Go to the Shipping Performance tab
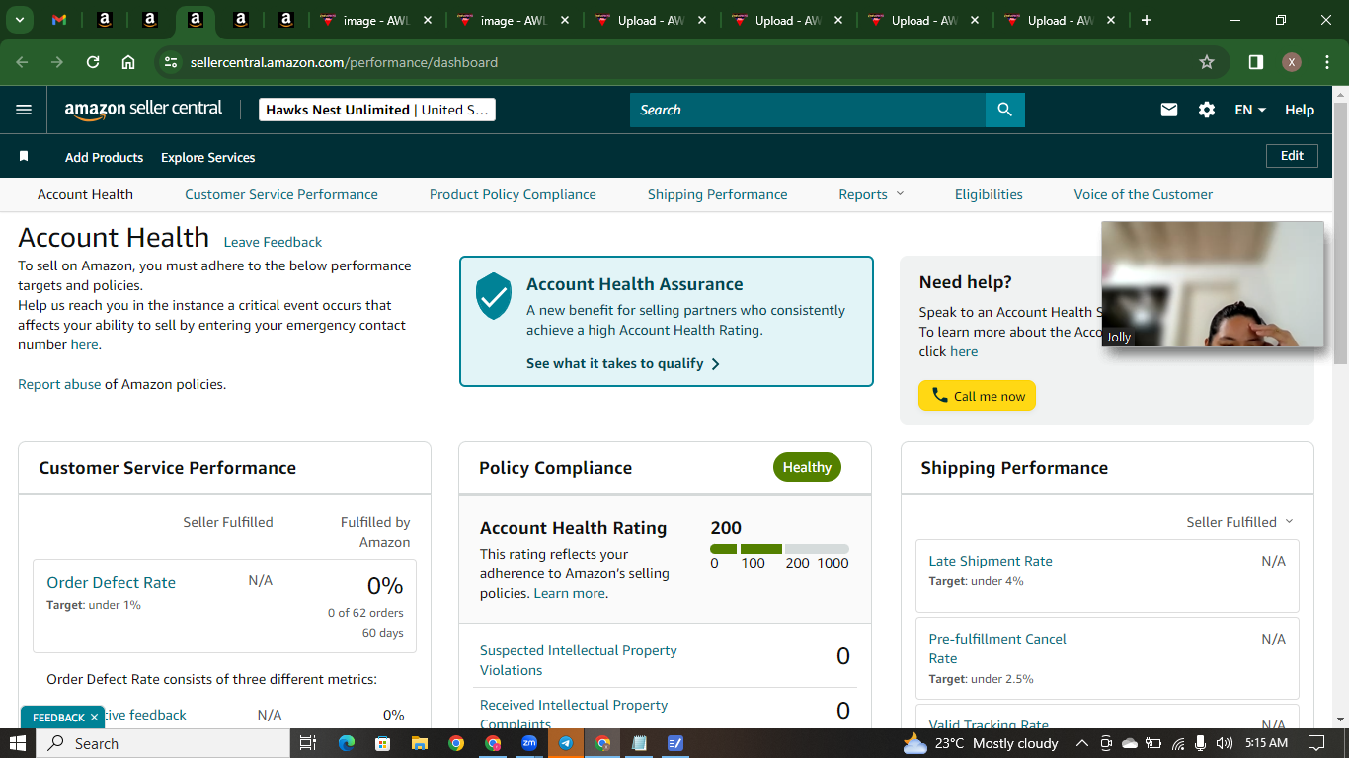The width and height of the screenshot is (1349, 758). tap(718, 194)
